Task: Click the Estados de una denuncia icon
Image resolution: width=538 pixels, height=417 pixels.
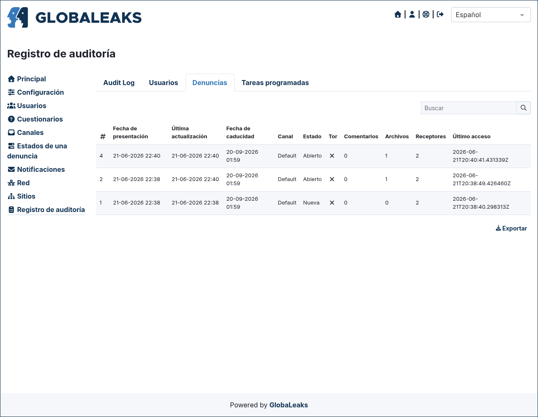Action: point(11,146)
